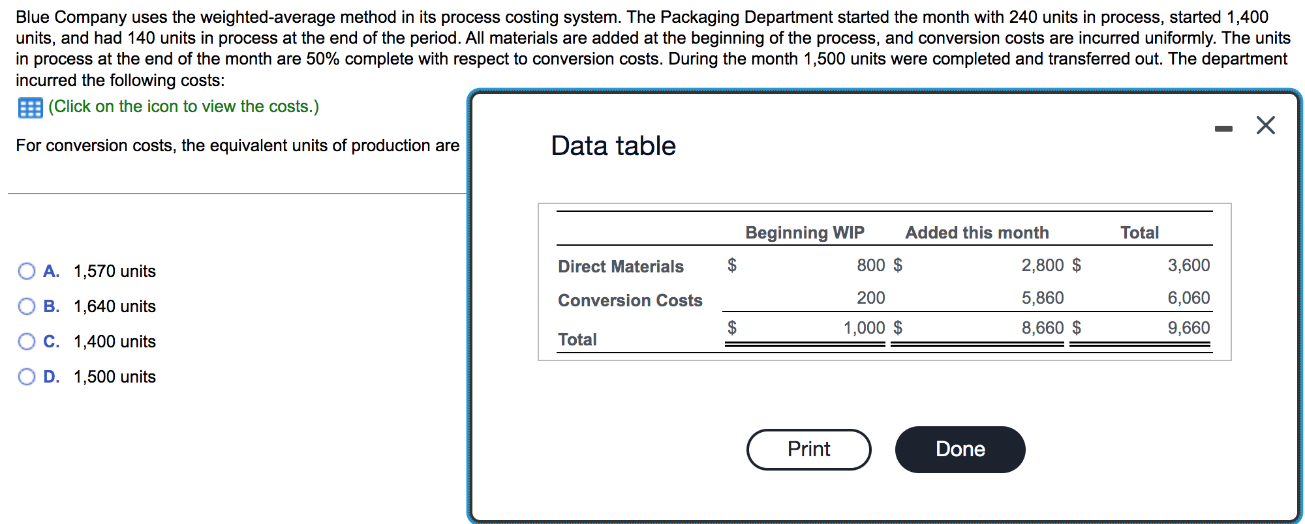The width and height of the screenshot is (1305, 524).
Task: Select option C, 1,400 units
Action: pyautogui.click(x=27, y=342)
